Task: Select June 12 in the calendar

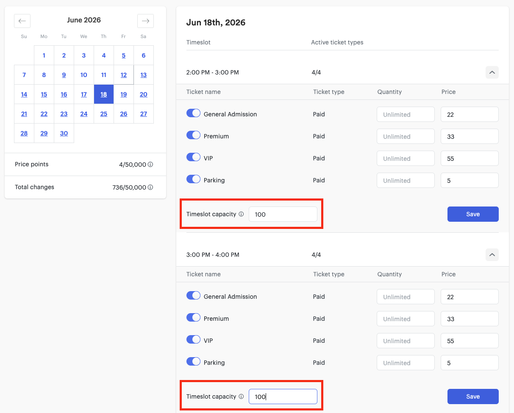Action: click(124, 75)
